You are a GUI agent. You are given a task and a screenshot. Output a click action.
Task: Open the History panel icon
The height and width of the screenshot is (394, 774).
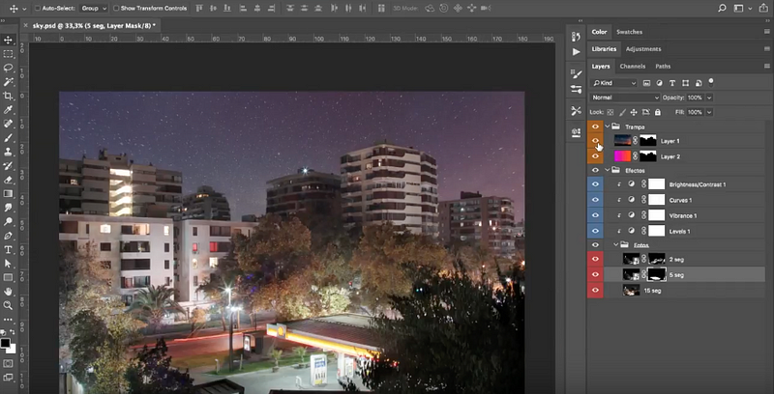[x=576, y=37]
